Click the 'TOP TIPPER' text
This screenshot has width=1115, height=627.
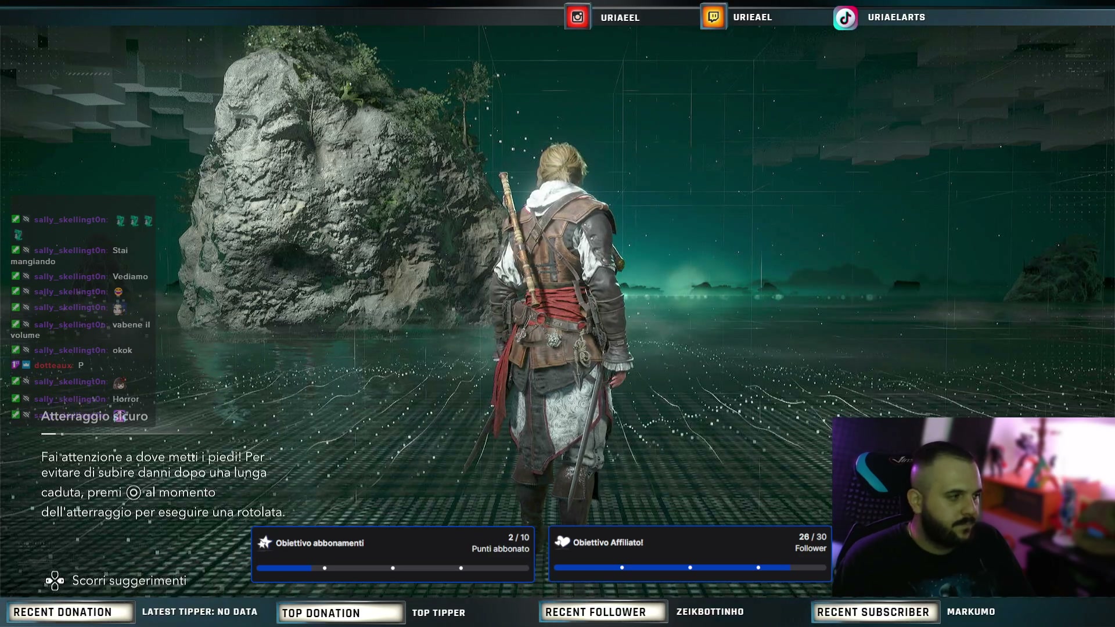[438, 612]
